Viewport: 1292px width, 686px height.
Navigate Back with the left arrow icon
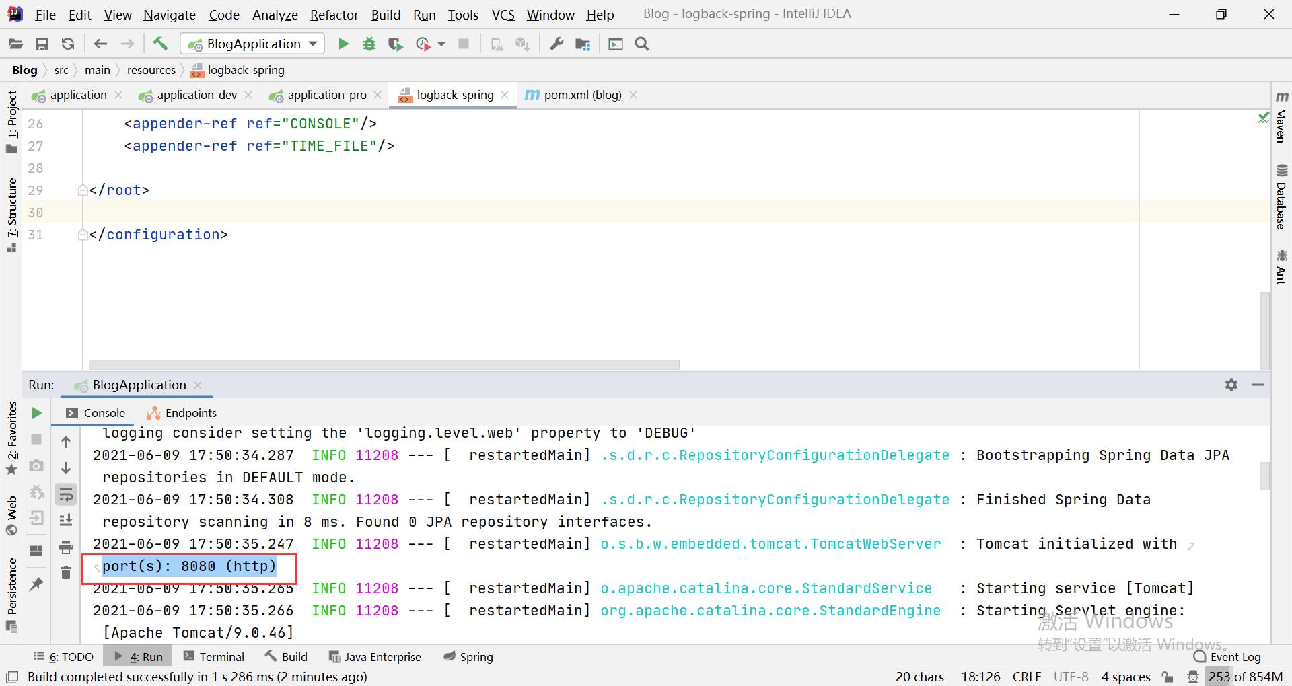[101, 44]
